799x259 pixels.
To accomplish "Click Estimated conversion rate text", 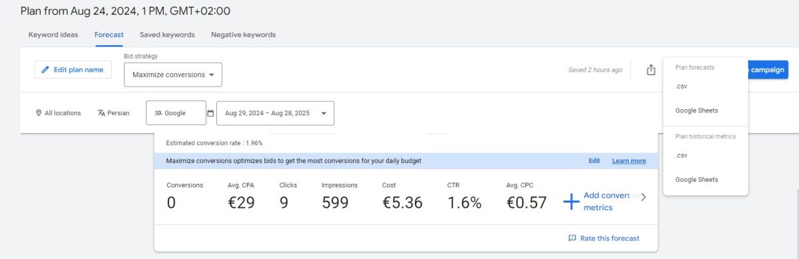I will point(214,143).
